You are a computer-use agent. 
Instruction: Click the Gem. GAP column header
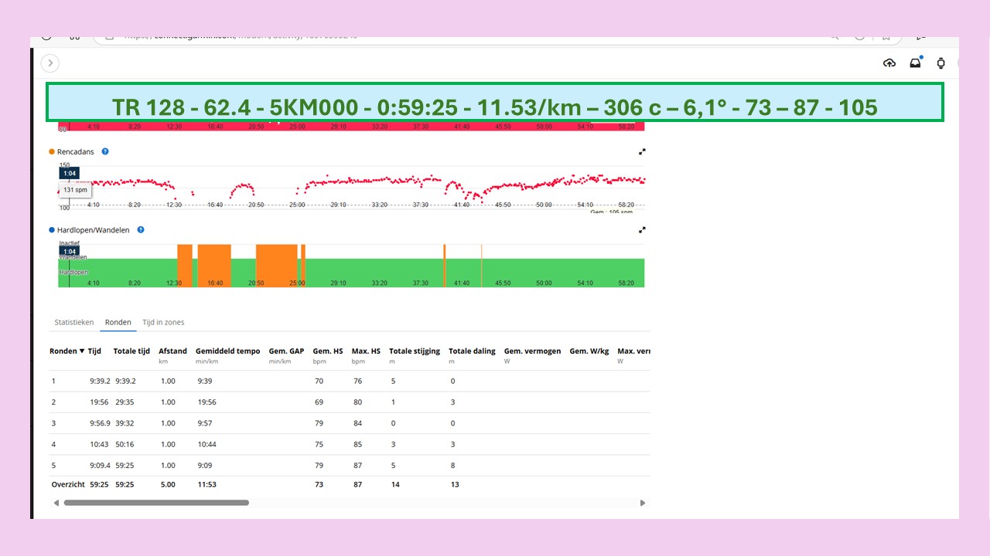[x=286, y=351]
